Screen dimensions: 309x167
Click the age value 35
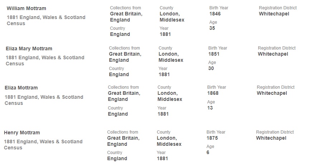[212, 28]
